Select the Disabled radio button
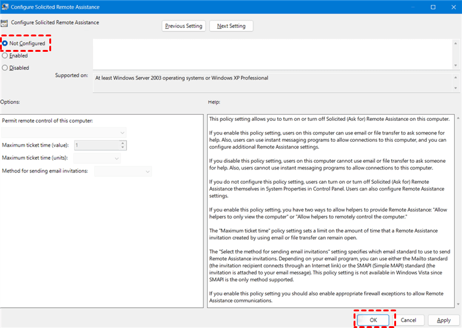The width and height of the screenshot is (462, 328). (5, 68)
